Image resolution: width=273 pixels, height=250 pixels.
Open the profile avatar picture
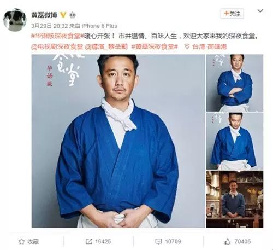click(x=15, y=20)
